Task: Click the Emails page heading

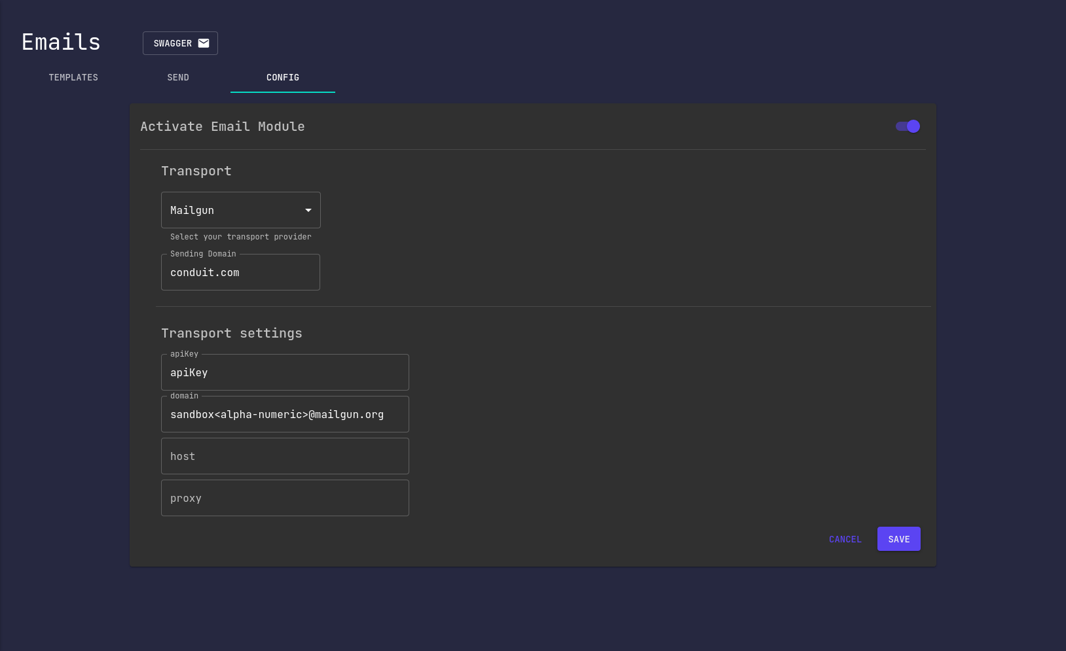Action: pos(61,43)
